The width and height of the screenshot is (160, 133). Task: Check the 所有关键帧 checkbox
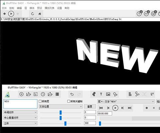tap(69, 101)
